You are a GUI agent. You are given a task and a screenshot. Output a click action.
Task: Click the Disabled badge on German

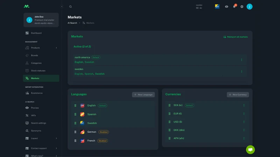point(104,132)
